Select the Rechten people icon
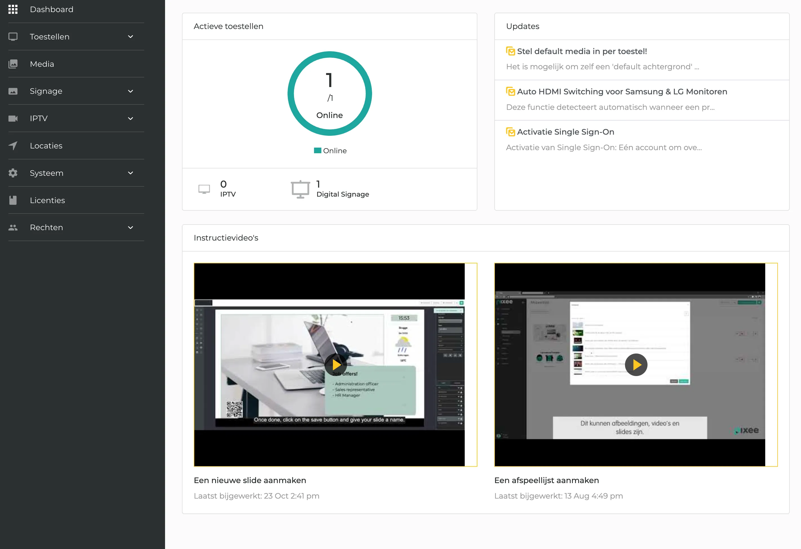Viewport: 801px width, 549px height. pos(13,227)
